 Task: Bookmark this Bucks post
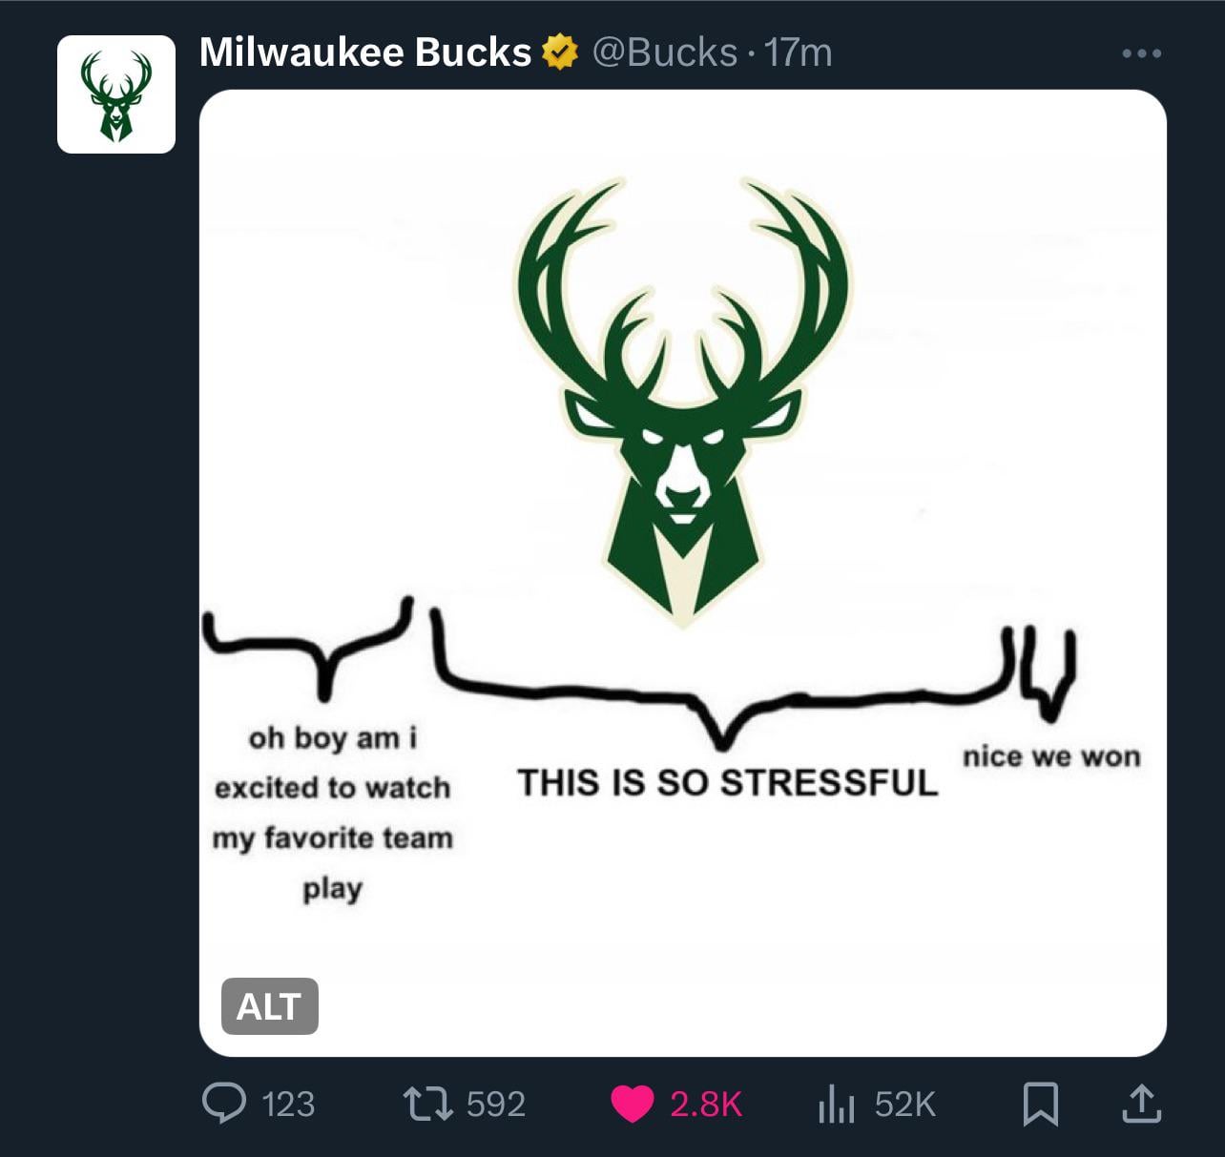pos(1040,1105)
